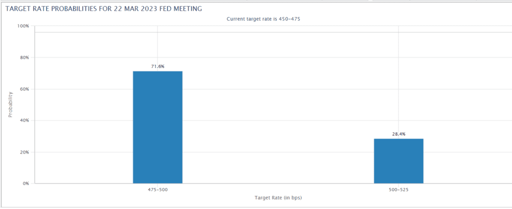The height and width of the screenshot is (209, 512).
Task: Click the 40% y-axis tick label
Action: (x=24, y=120)
